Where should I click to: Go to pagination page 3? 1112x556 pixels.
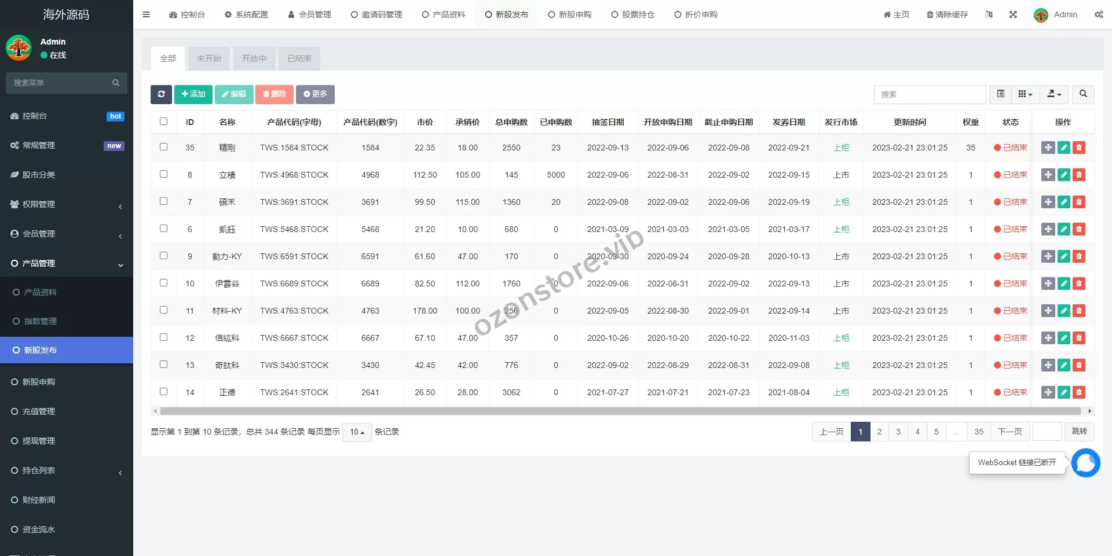click(x=898, y=432)
